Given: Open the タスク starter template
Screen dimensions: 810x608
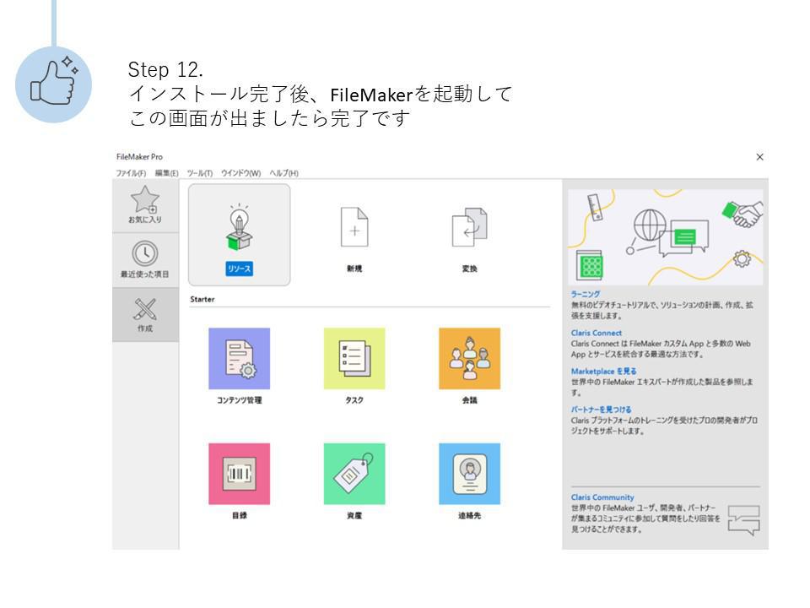Looking at the screenshot, I should pyautogui.click(x=354, y=358).
